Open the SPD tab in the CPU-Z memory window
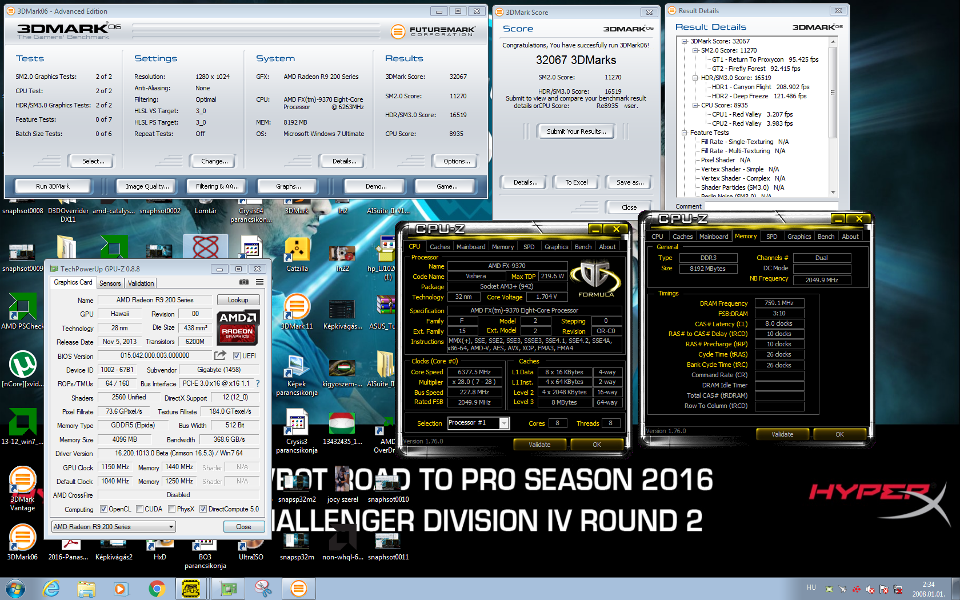 pyautogui.click(x=771, y=237)
